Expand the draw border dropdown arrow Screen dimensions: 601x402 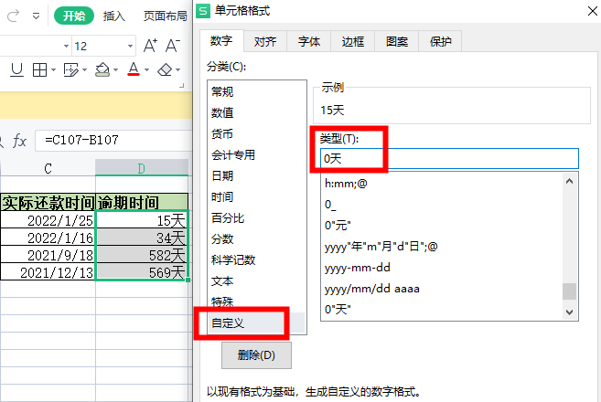point(85,69)
